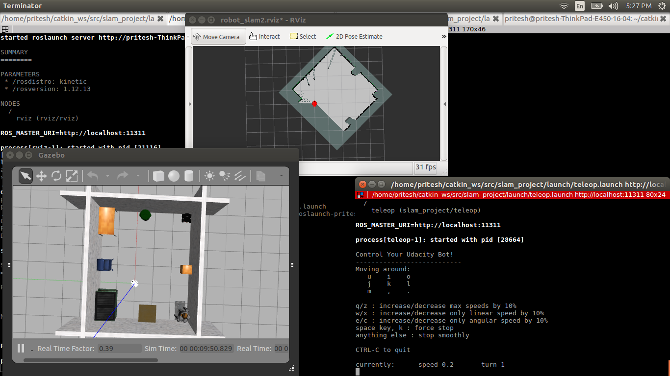
Task: Click the 'Control Your Udacity Bot!' line
Action: pyautogui.click(x=405, y=255)
